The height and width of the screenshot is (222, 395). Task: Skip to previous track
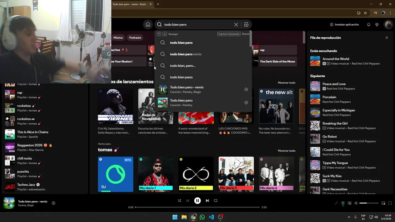pyautogui.click(x=188, y=201)
